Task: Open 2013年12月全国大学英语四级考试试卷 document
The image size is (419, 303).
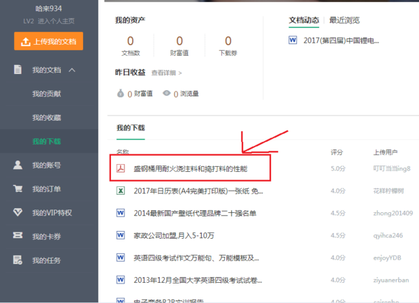Action: (198, 280)
